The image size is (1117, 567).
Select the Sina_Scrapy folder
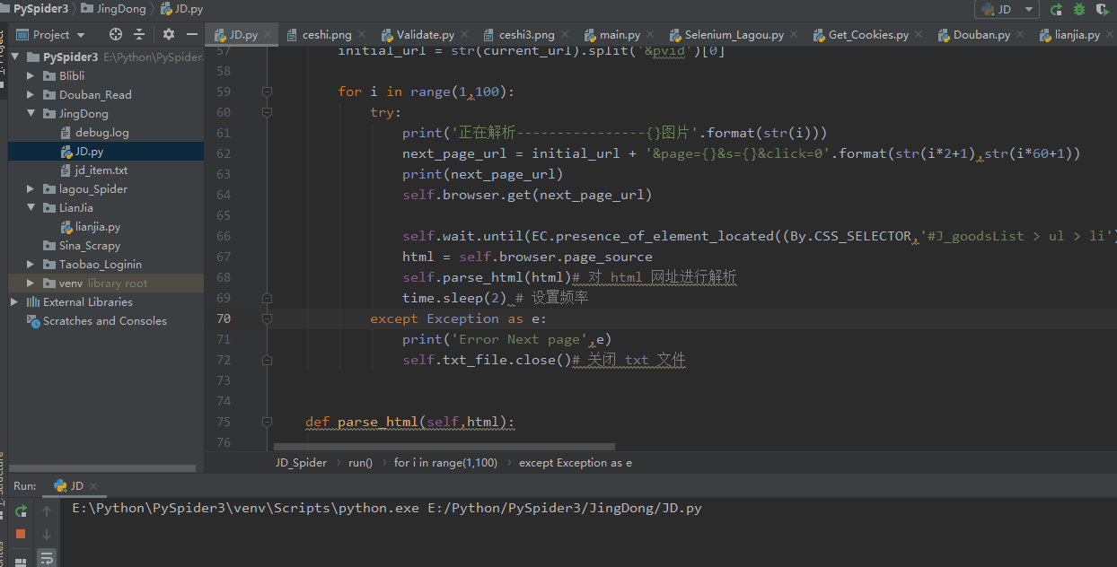click(x=89, y=245)
